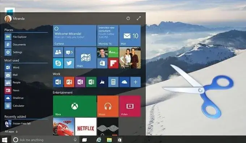Image resolution: width=246 pixels, height=143 pixels.
Task: Open the Cortana welcome tile
Action: pyautogui.click(x=75, y=35)
